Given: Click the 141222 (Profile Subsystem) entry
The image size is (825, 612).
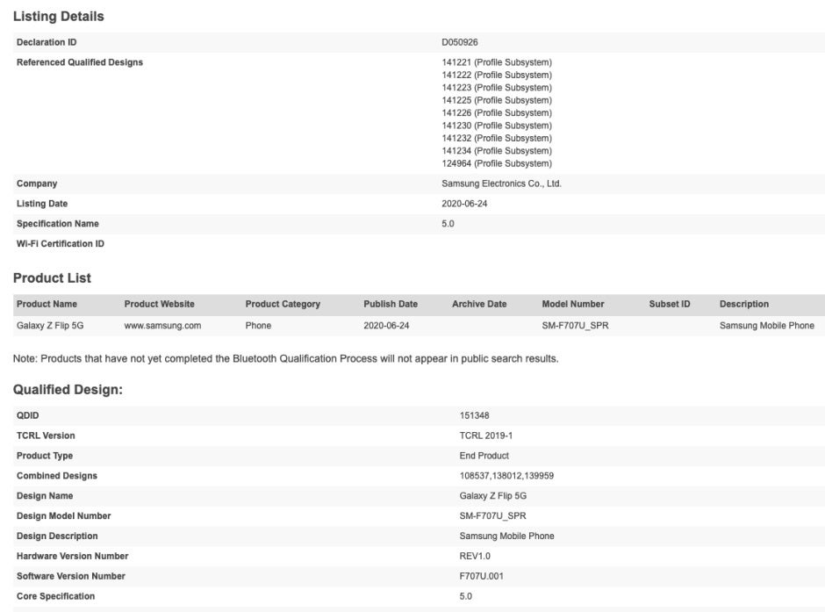Looking at the screenshot, I should (497, 75).
